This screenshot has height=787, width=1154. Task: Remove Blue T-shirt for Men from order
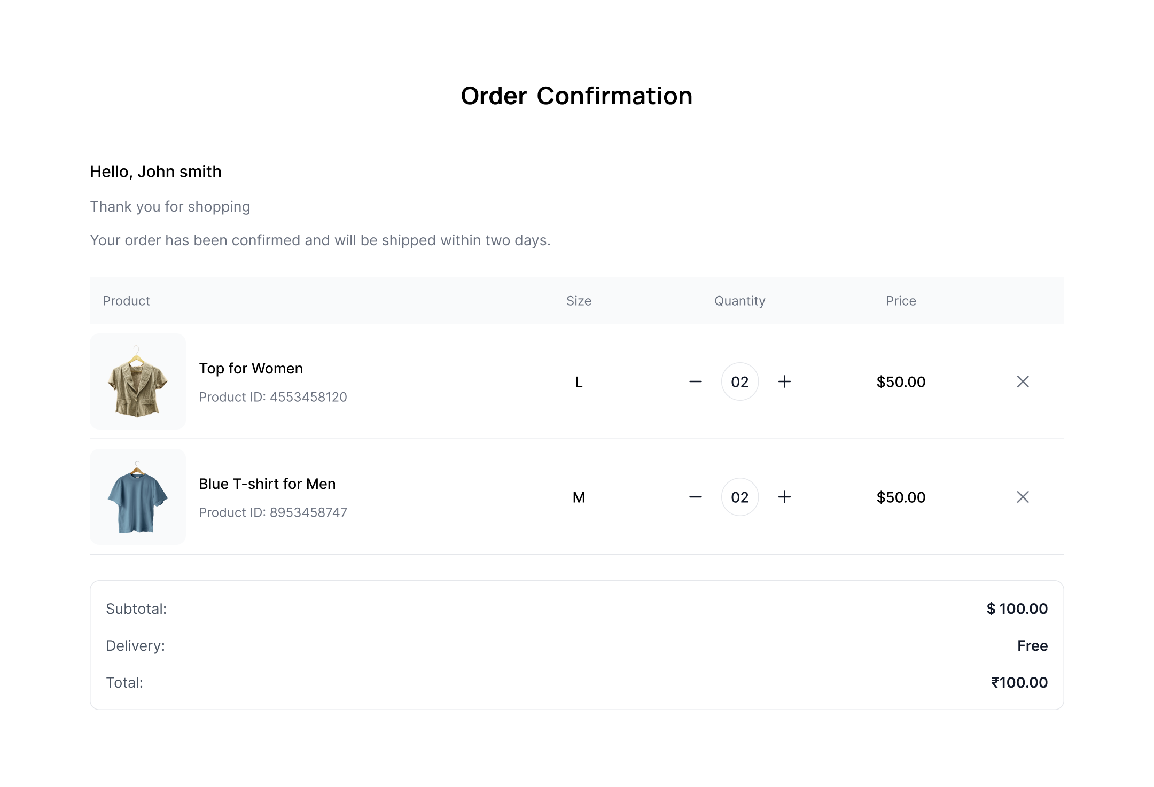click(x=1023, y=497)
